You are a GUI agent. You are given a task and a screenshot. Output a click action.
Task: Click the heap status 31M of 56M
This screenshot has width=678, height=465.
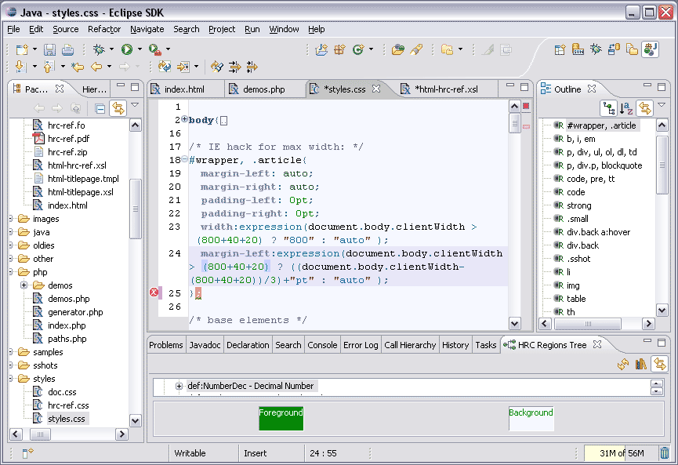(622, 453)
